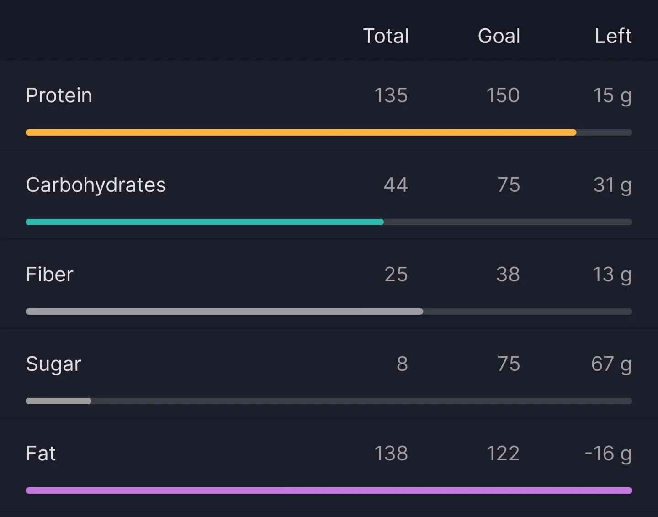658x517 pixels.
Task: Click the Goal column header
Action: point(499,36)
